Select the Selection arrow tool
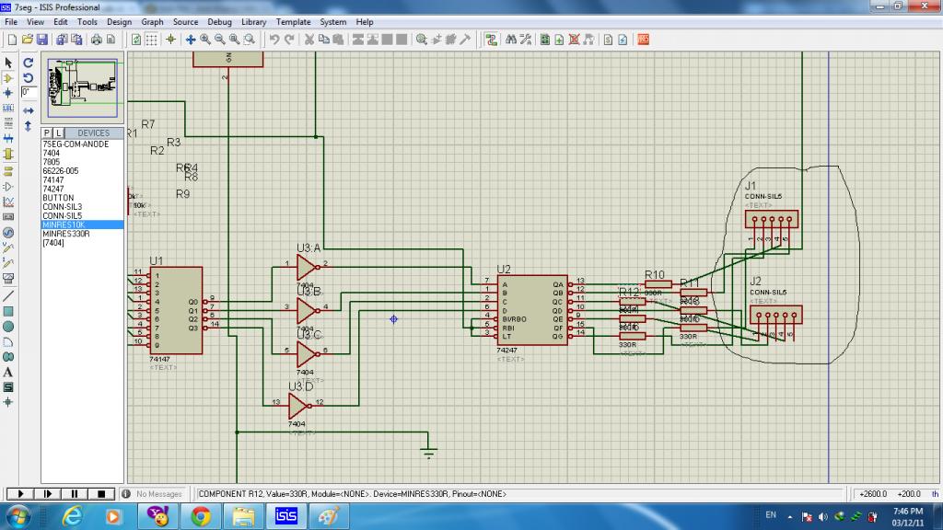943x530 pixels. tap(8, 63)
